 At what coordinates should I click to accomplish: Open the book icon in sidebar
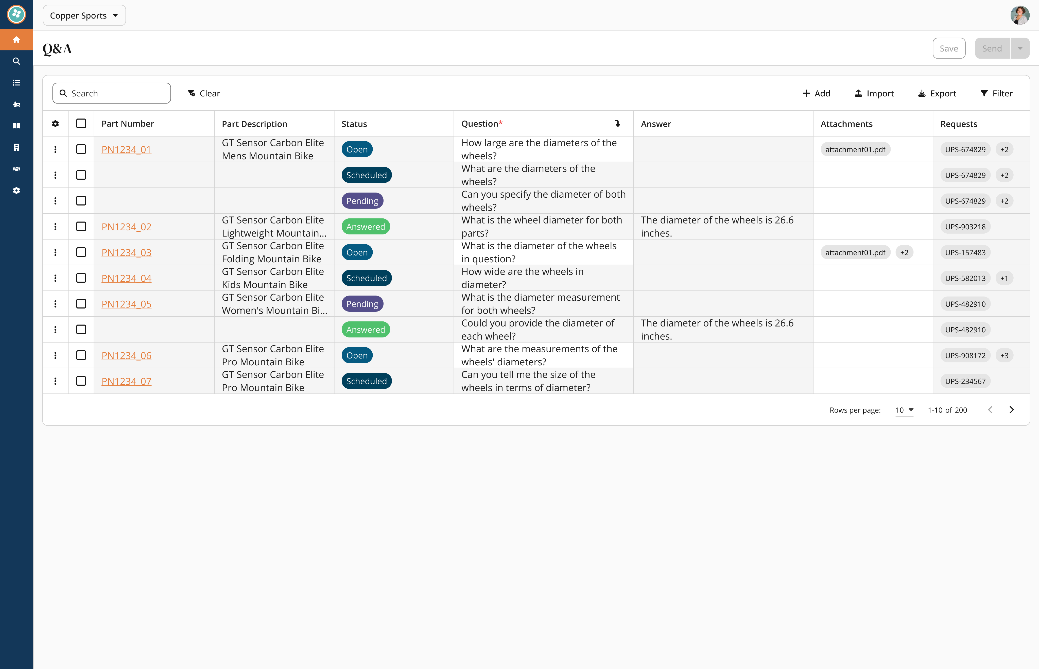16,126
